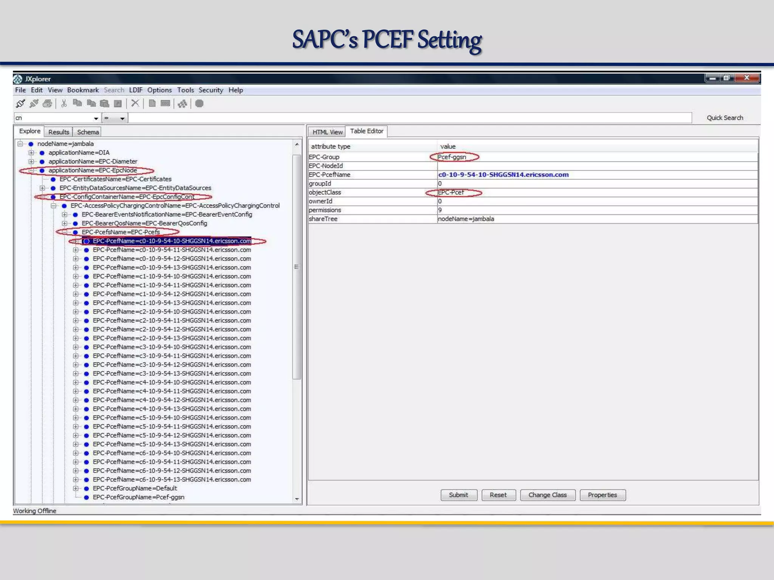The image size is (774, 580).
Task: Click the Stop round icon in toolbar
Action: (x=200, y=103)
